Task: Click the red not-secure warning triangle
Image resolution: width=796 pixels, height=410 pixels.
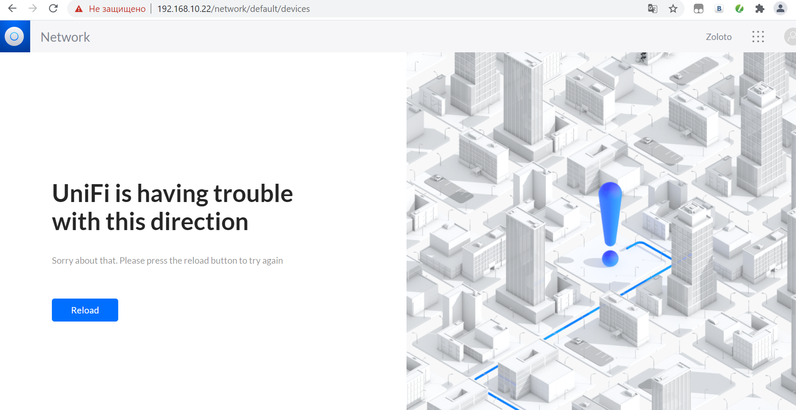Action: [79, 9]
